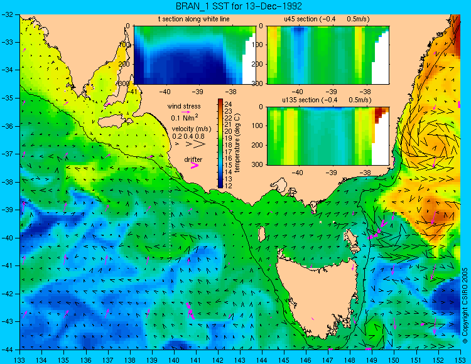Click the temperature color bar
Screen dimensions: 471x364
pos(220,143)
